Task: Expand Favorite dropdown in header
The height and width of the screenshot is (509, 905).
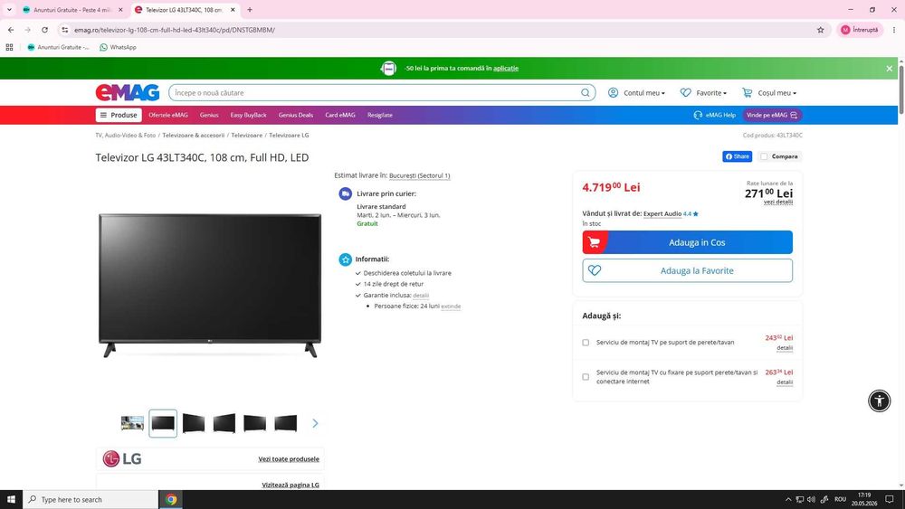Action: tap(703, 92)
